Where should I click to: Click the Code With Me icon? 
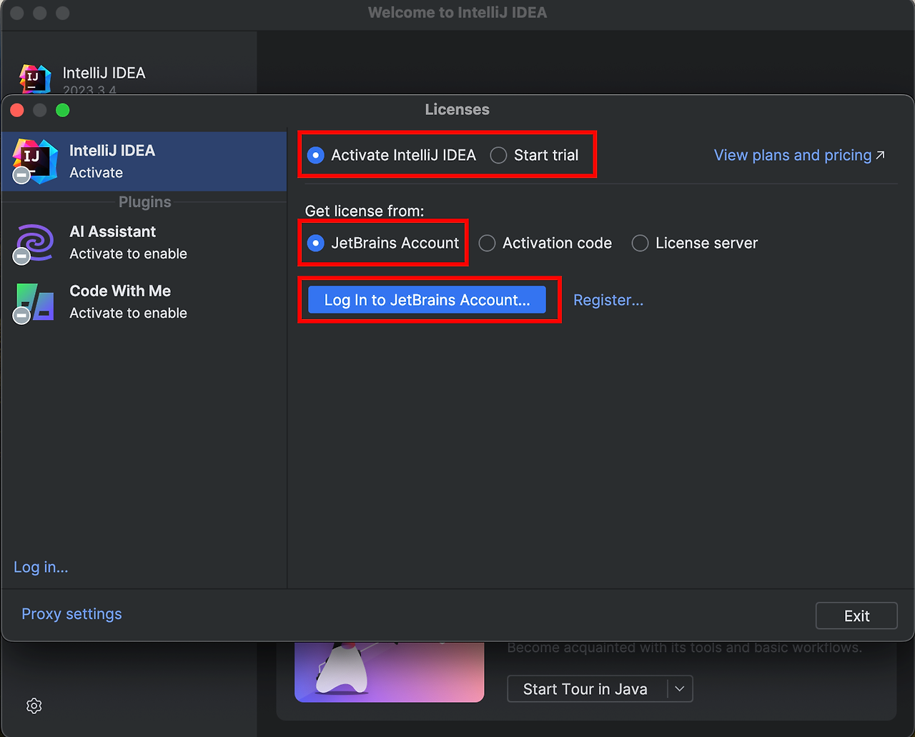click(34, 302)
